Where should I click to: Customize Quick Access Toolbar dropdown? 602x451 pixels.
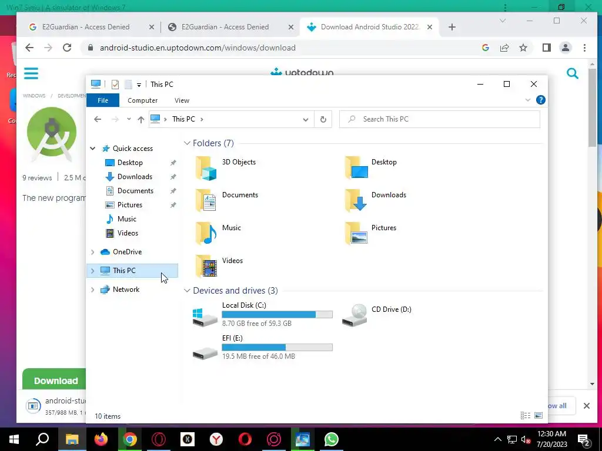(x=139, y=85)
